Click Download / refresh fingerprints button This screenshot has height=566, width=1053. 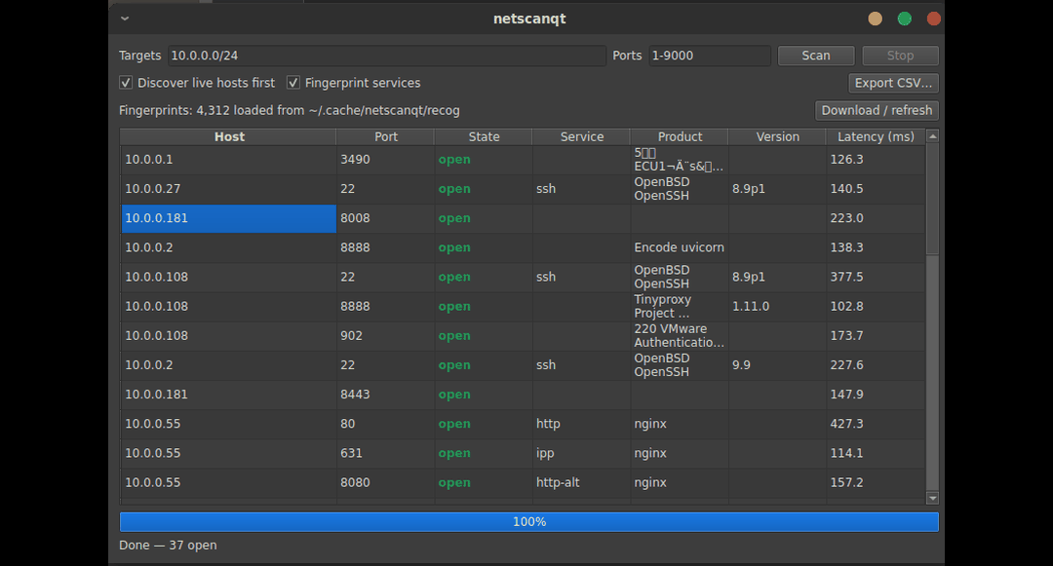click(877, 111)
